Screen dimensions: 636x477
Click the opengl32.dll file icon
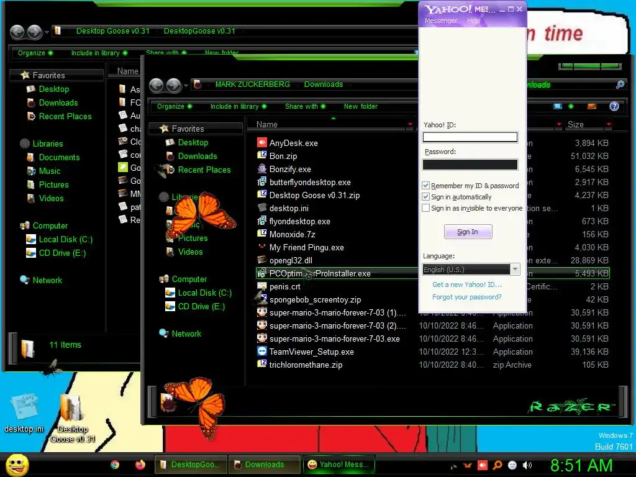pos(262,260)
